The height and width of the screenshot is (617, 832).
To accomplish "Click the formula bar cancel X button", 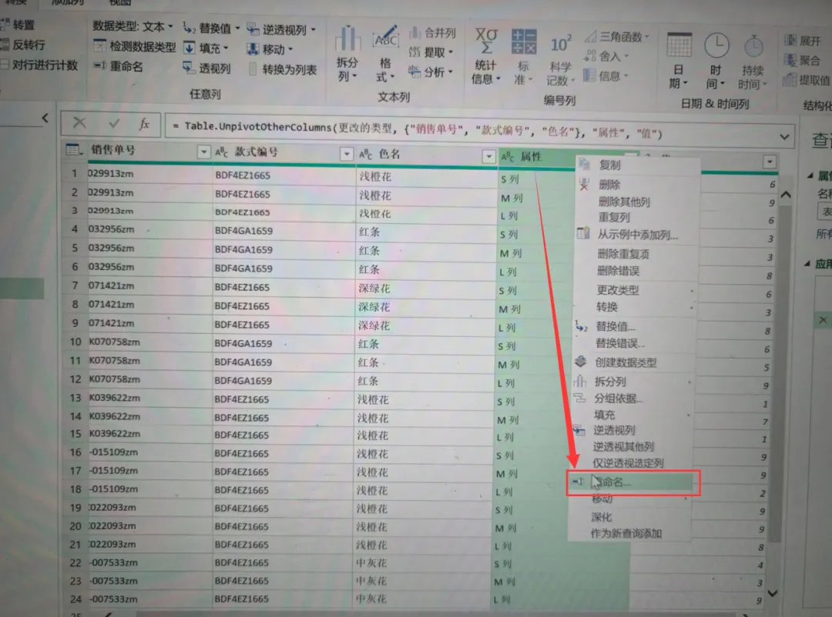I will click(79, 123).
